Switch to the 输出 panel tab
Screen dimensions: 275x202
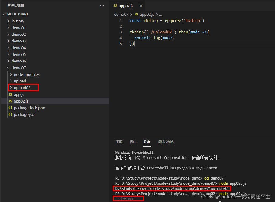[133, 142]
